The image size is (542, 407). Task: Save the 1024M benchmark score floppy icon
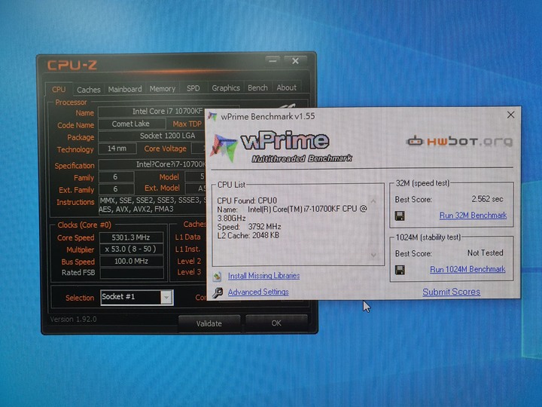point(400,270)
